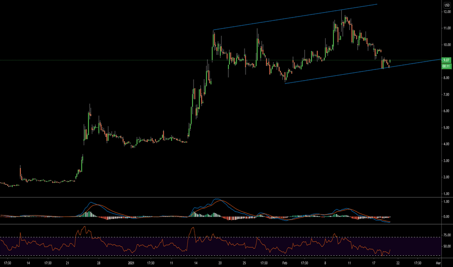Image resolution: width=453 pixels, height=267 pixels.
Task: Click the 11.00 price axis label
Action: coord(447,28)
